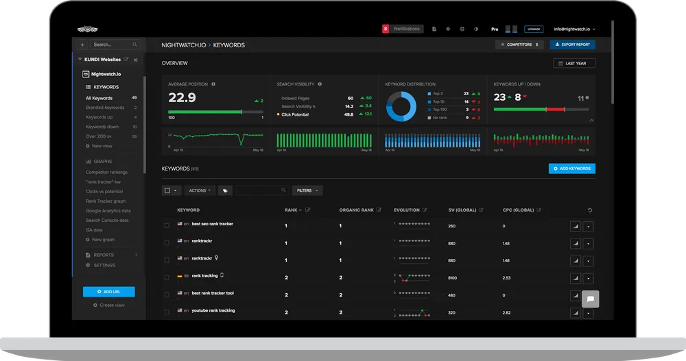Check the select-all keywords checkbox

pos(167,190)
